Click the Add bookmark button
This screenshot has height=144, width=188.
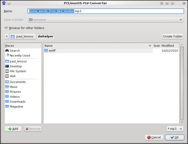[13, 129]
